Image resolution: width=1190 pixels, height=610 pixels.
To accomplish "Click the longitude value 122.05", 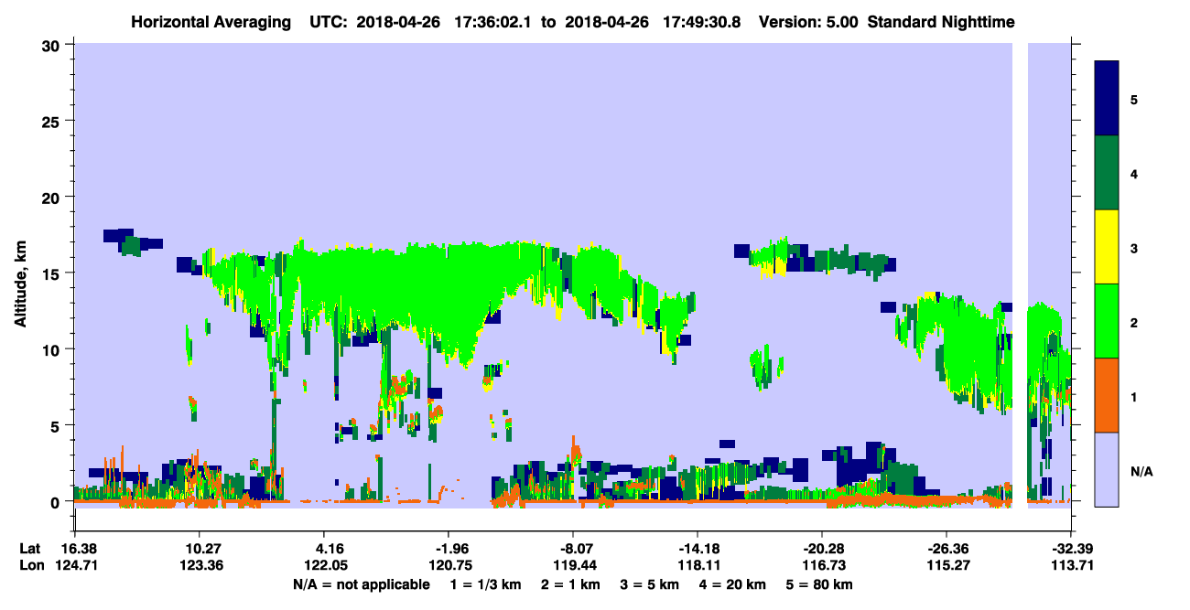I will click(x=327, y=565).
